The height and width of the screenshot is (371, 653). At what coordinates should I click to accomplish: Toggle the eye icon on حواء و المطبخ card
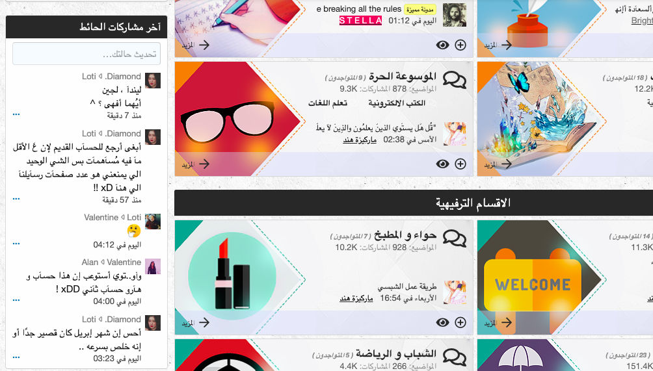pyautogui.click(x=442, y=322)
